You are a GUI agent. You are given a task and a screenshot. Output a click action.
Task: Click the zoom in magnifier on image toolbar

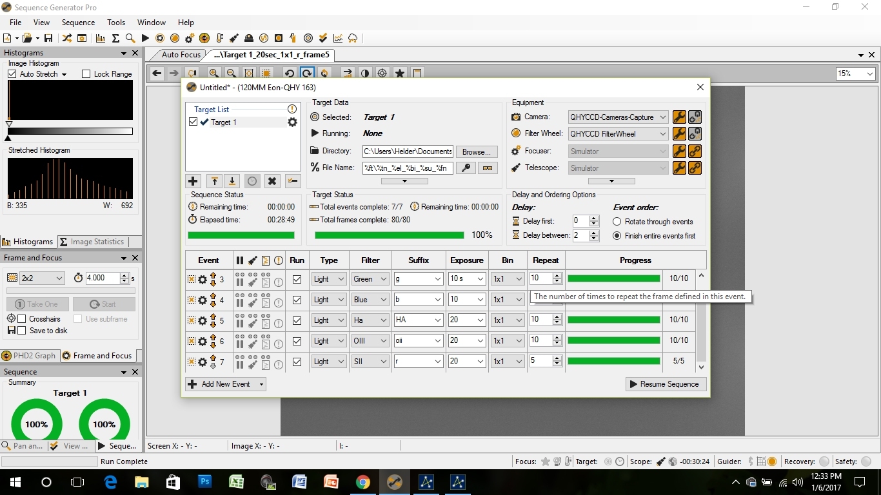pyautogui.click(x=213, y=73)
